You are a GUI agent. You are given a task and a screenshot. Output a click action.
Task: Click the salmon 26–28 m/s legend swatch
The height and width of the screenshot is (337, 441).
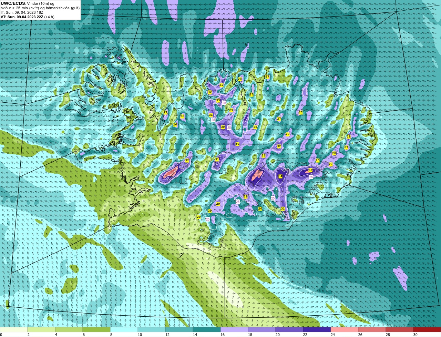(x=372, y=330)
